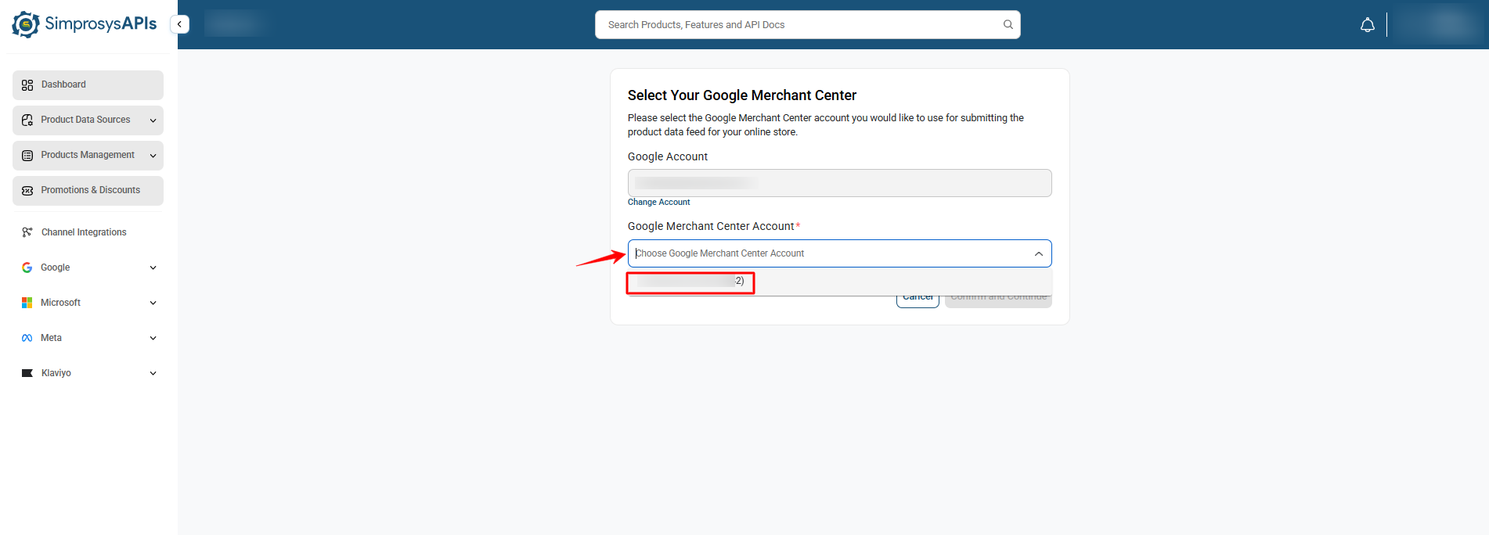This screenshot has width=1489, height=535.
Task: Open the Microsoft sidebar section
Action: click(88, 303)
